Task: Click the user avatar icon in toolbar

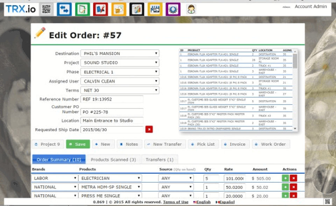Action: 191,9
